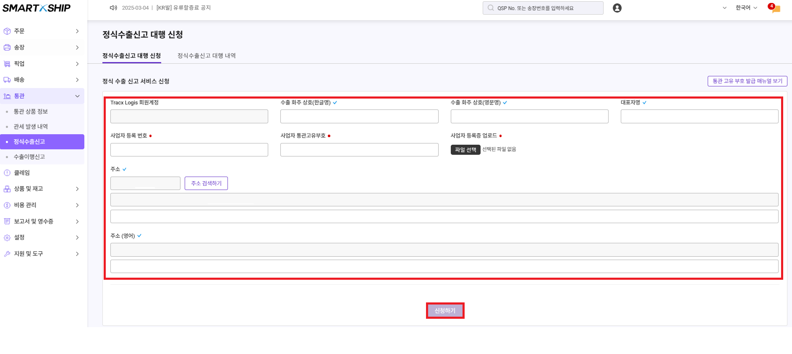The height and width of the screenshot is (354, 792).
Task: Click the 통관 customs icon in sidebar
Action: tap(7, 96)
